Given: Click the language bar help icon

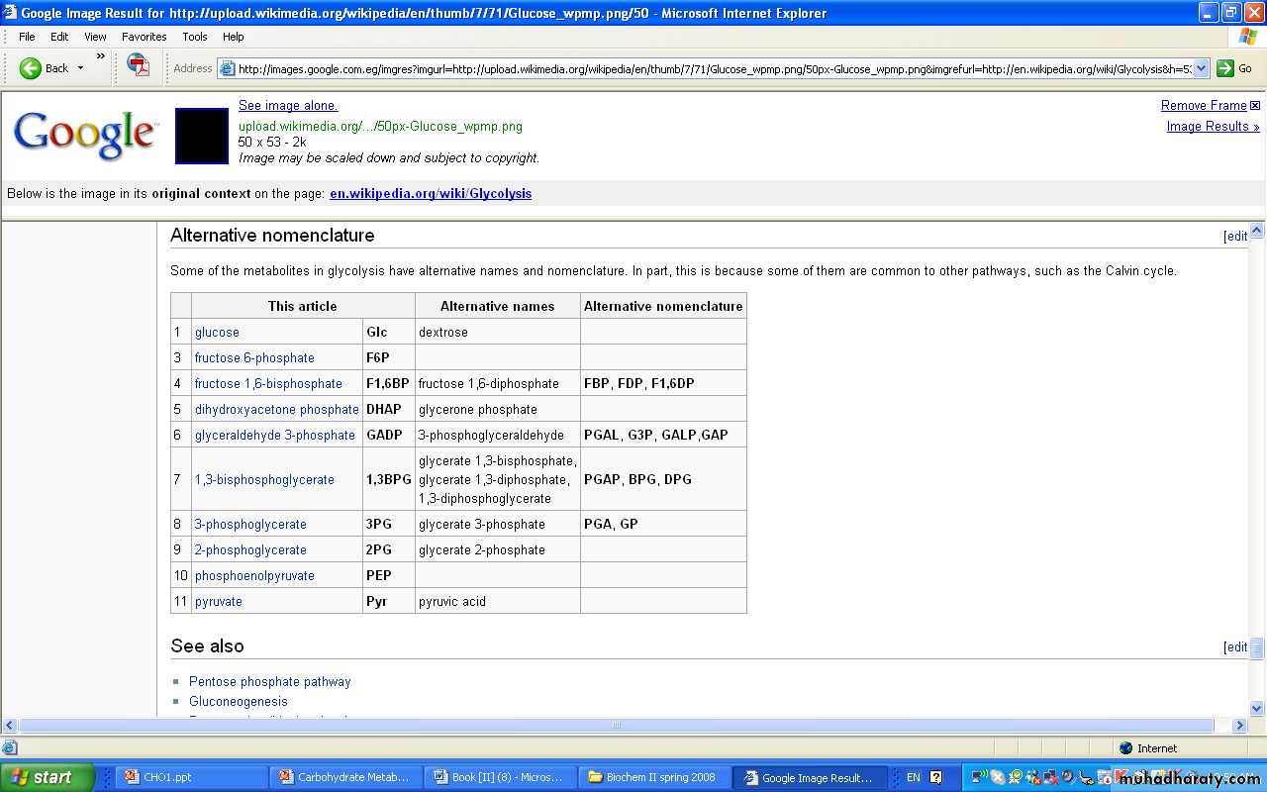Looking at the screenshot, I should click(x=936, y=777).
